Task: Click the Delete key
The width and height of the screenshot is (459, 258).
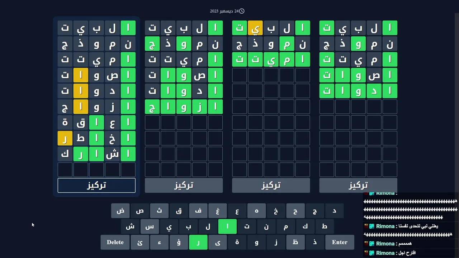Action: point(115,242)
